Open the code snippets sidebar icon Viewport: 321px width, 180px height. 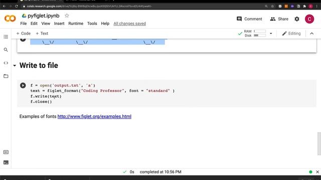(x=6, y=63)
